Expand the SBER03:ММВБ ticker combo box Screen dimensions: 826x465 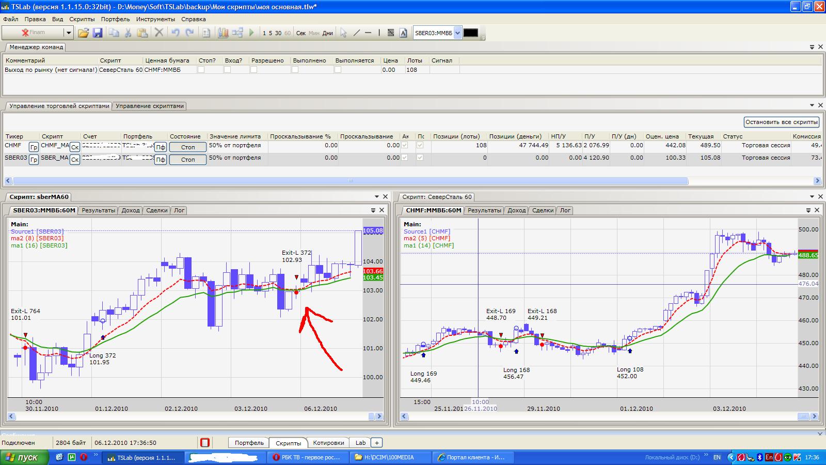(457, 33)
